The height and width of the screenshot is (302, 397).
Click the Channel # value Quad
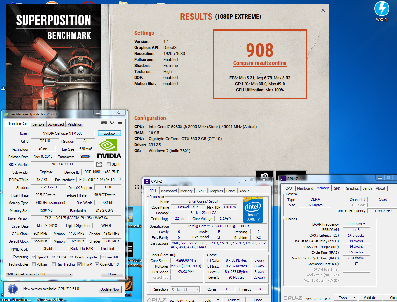[383, 200]
